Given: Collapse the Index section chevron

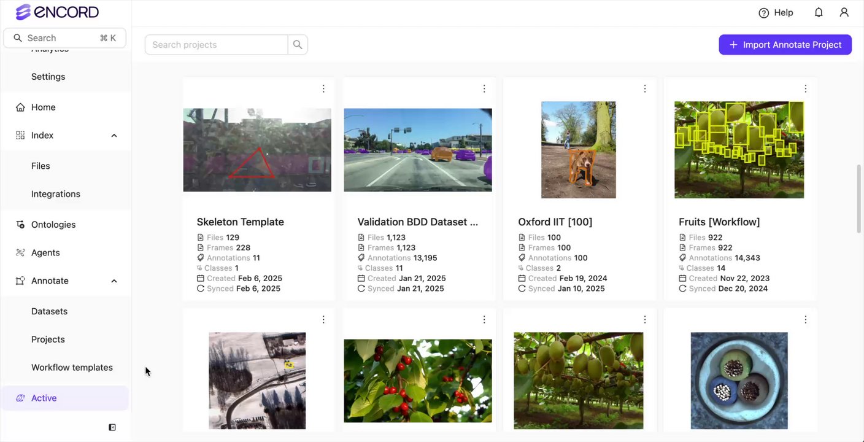Looking at the screenshot, I should 114,136.
